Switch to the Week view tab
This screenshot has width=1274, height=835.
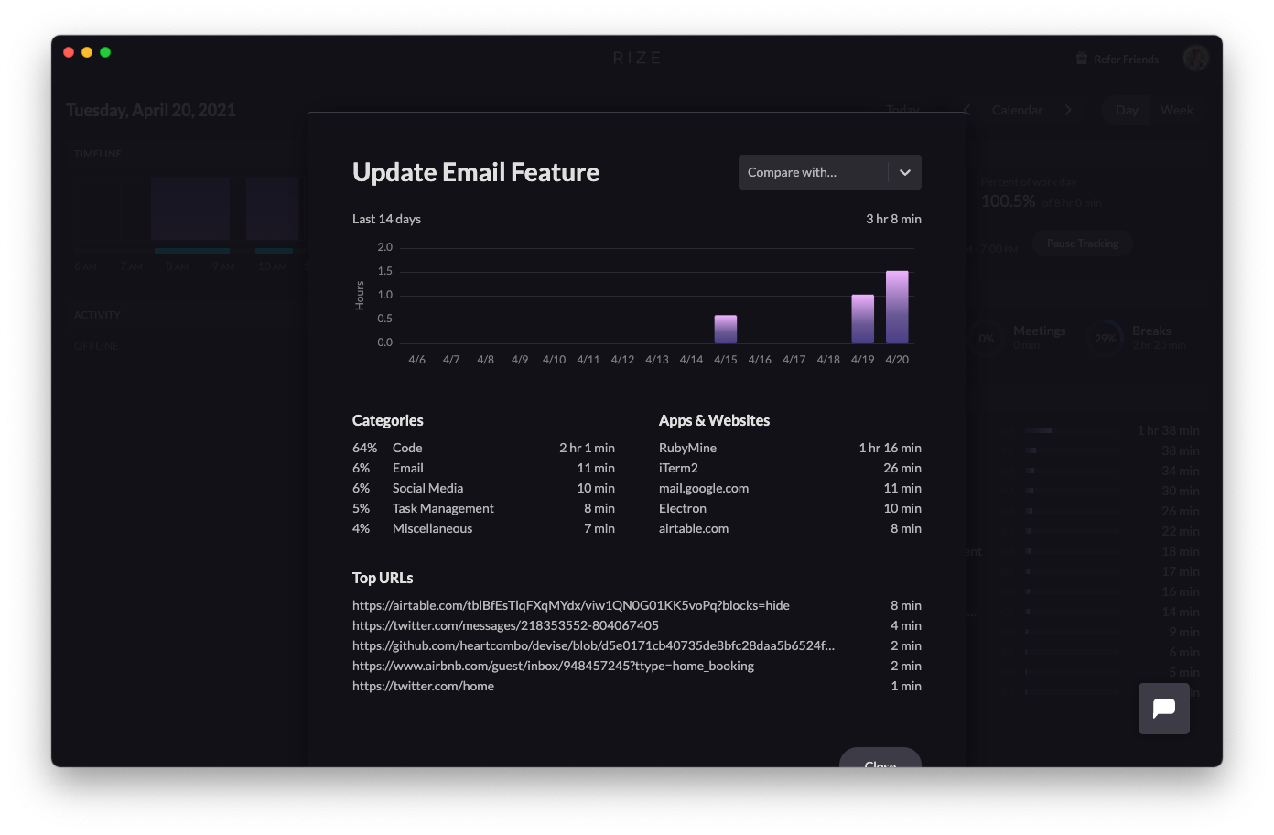point(1176,110)
